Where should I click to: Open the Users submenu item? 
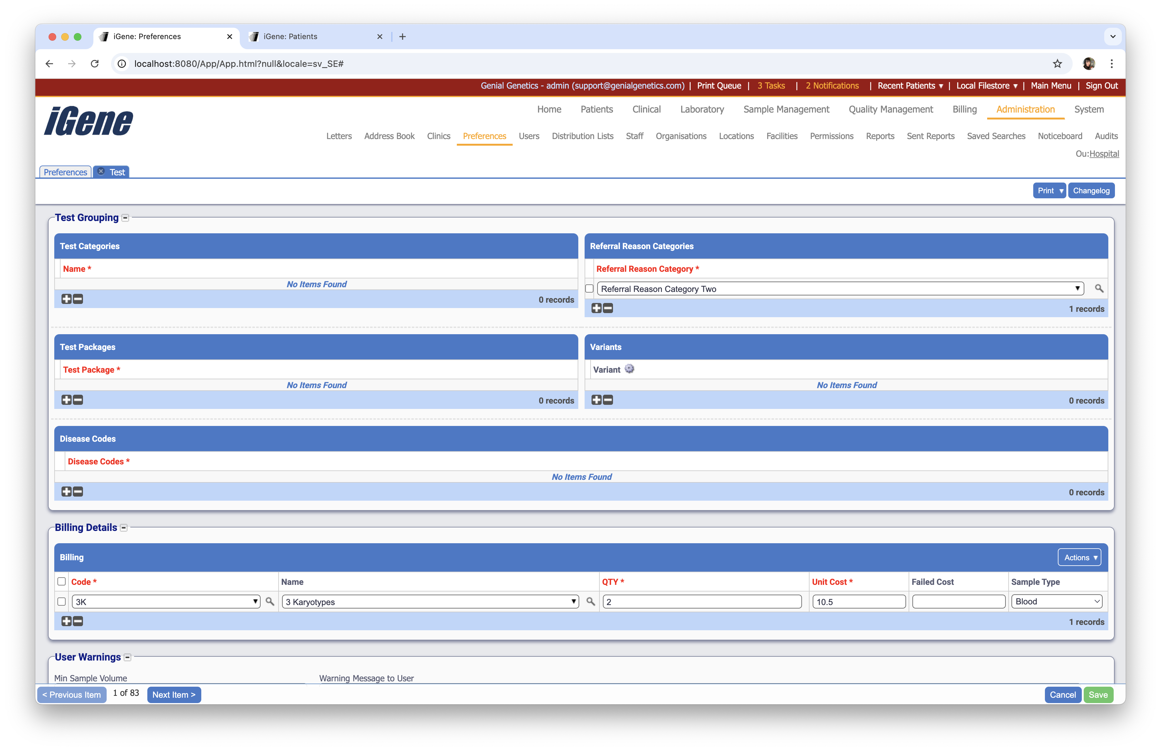[529, 136]
